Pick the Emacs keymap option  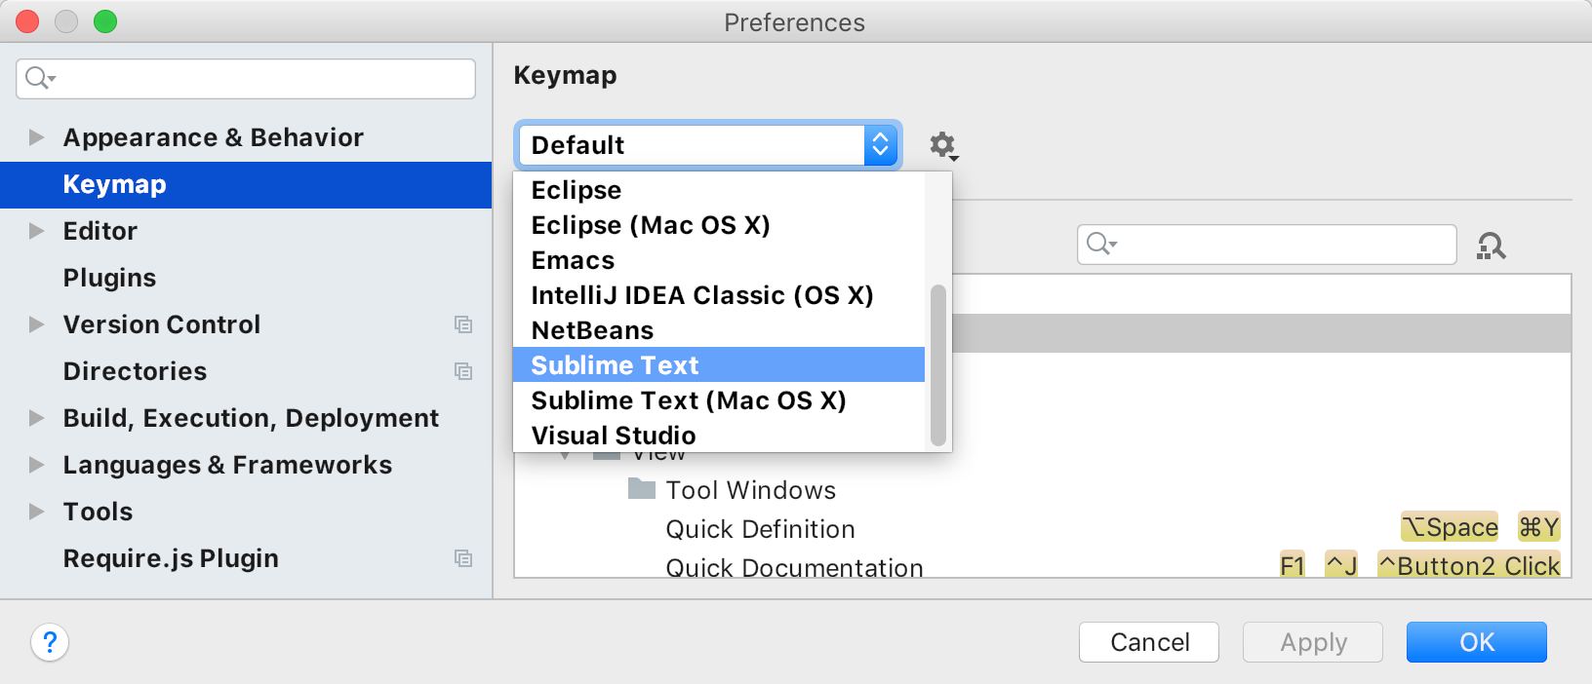click(719, 260)
